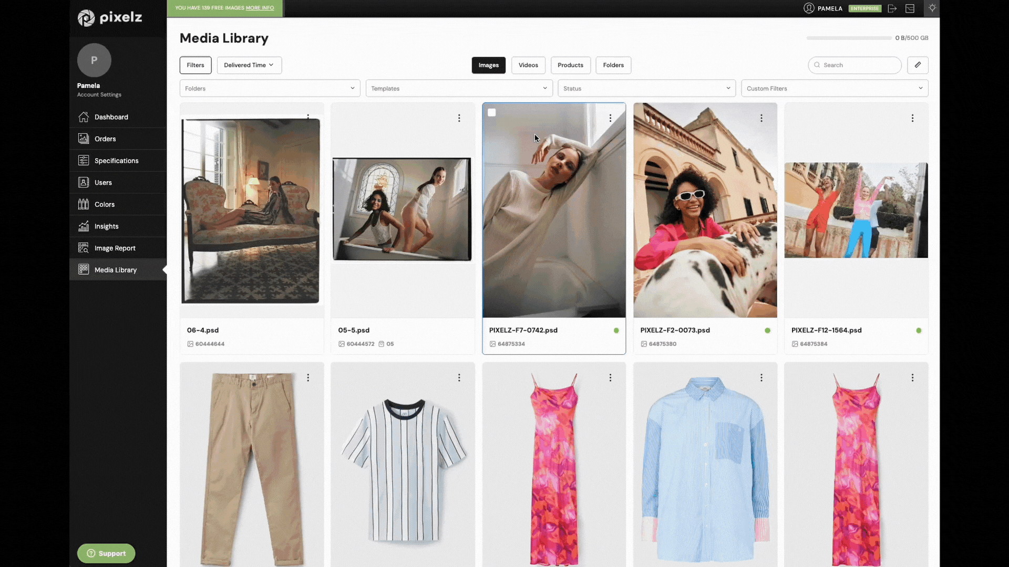Image resolution: width=1009 pixels, height=567 pixels.
Task: Open three-dot menu on 05-5.psd card
Action: coord(459,118)
